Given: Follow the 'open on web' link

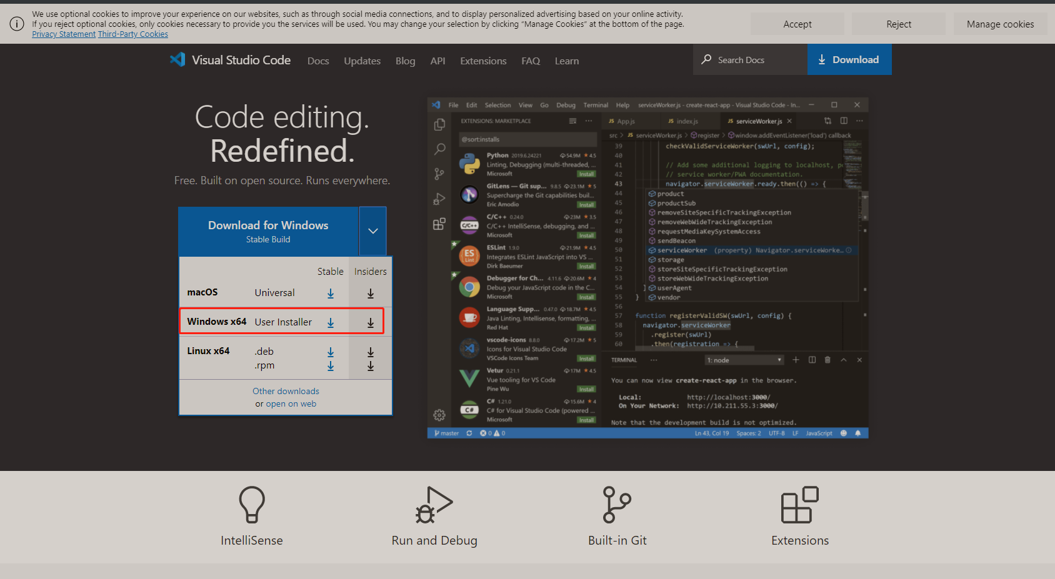Looking at the screenshot, I should [x=291, y=404].
